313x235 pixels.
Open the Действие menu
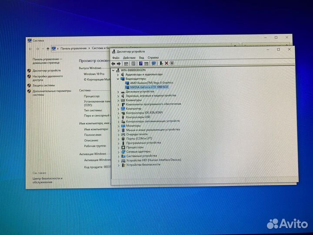(129, 58)
